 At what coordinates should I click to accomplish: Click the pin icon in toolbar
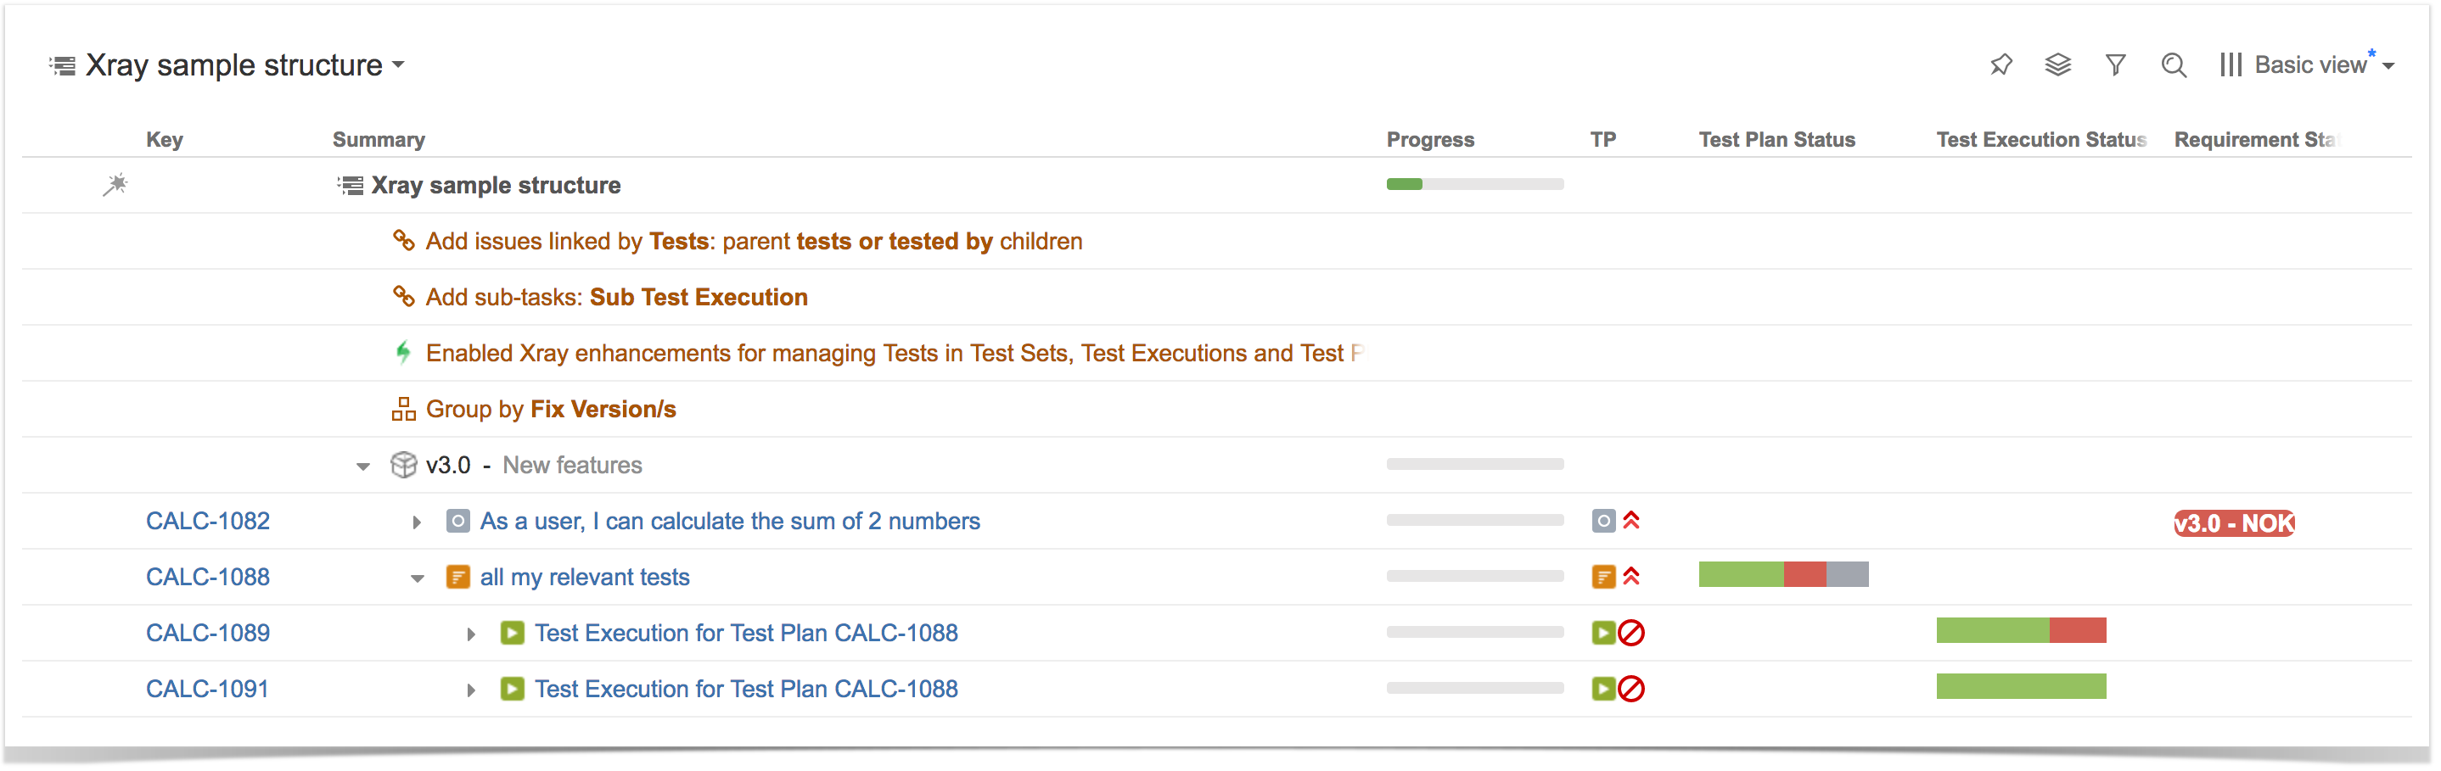pos(2000,64)
